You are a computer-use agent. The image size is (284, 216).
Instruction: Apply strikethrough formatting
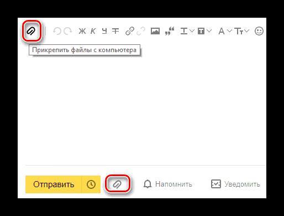(115, 31)
